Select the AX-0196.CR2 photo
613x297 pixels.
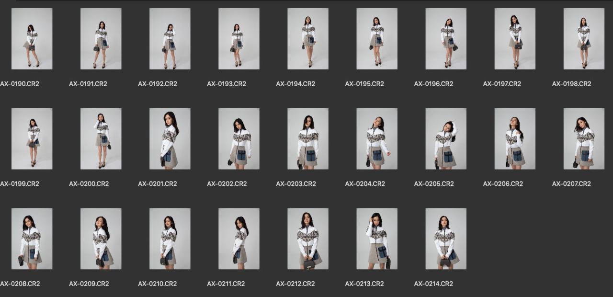tap(445, 39)
